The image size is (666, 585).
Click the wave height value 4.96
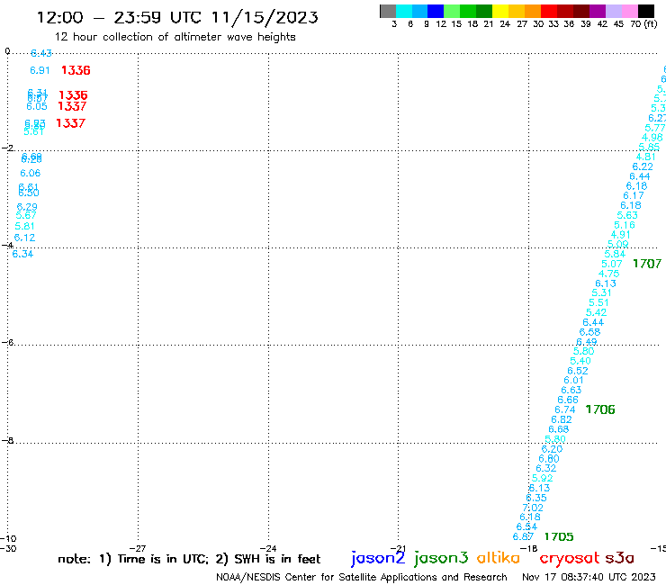tap(652, 138)
